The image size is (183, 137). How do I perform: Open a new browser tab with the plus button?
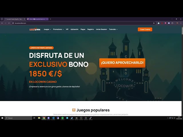[x=50, y=19]
